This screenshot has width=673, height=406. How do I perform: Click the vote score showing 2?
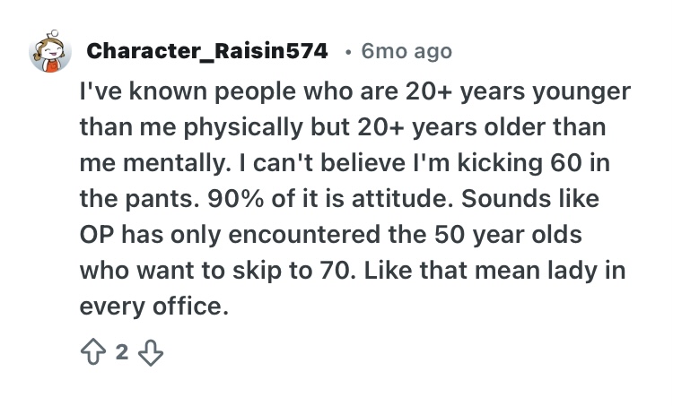[x=122, y=352]
